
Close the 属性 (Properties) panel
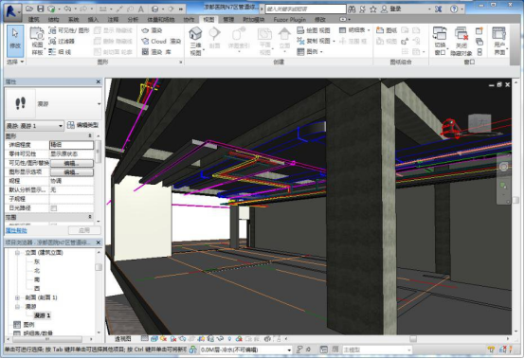99,81
